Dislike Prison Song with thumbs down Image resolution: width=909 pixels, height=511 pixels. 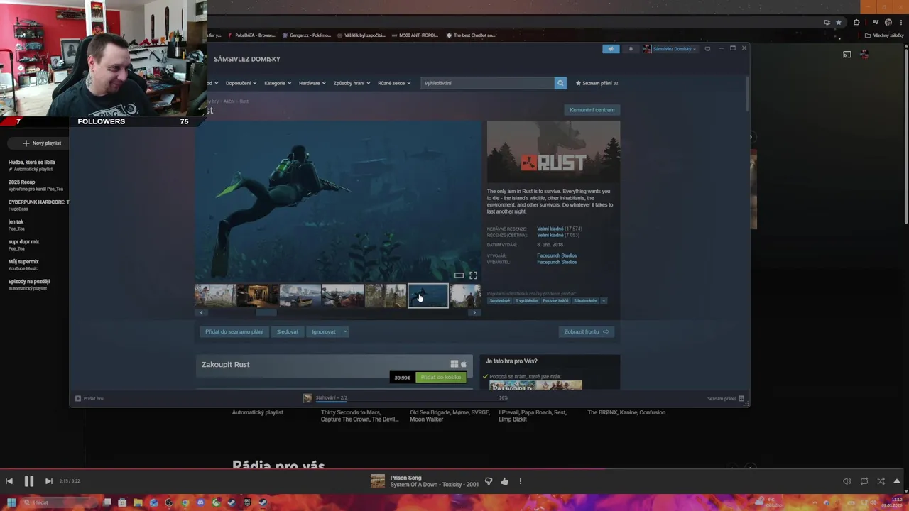click(489, 481)
